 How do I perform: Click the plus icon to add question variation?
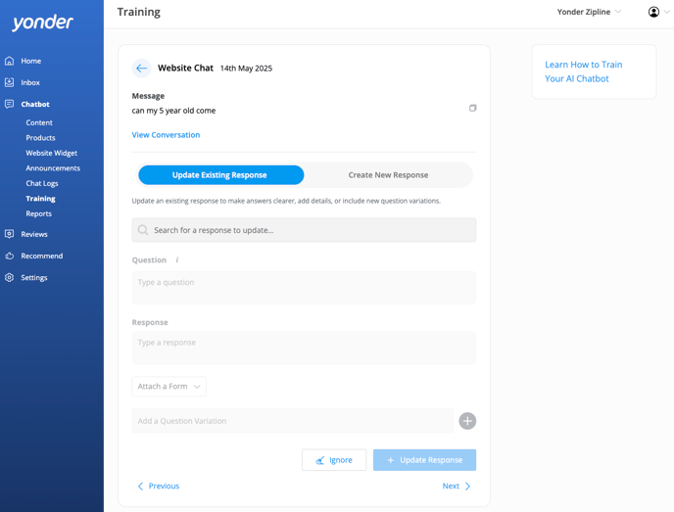coord(467,421)
